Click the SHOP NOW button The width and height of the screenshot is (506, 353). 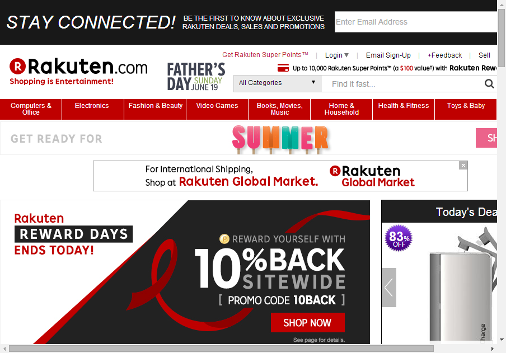coord(307,322)
